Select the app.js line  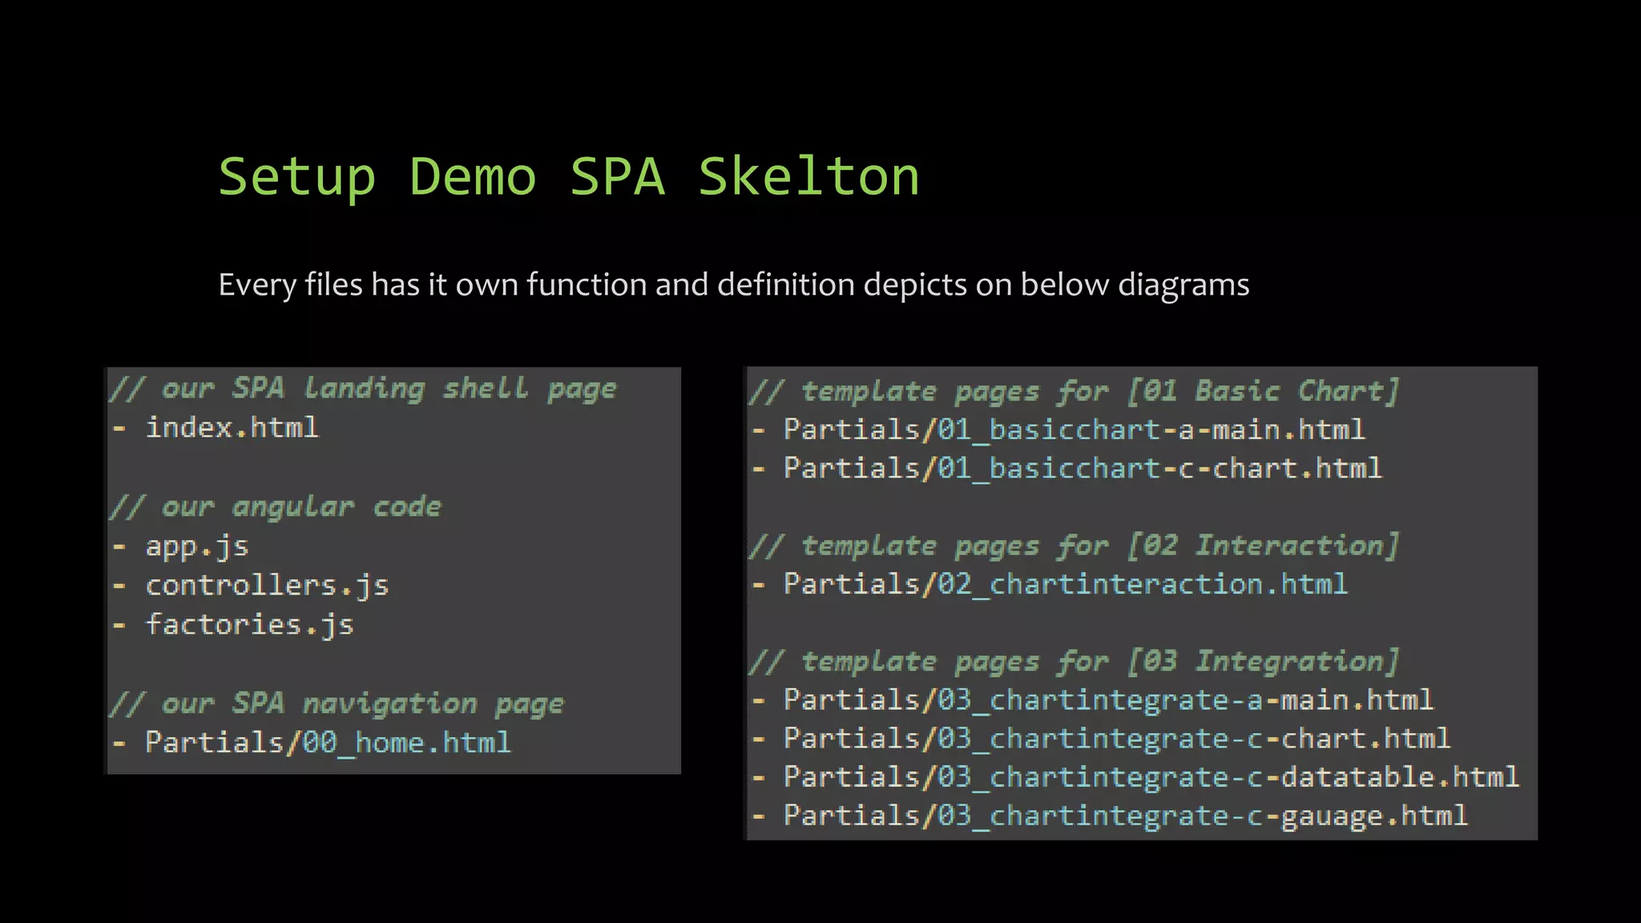pos(197,546)
